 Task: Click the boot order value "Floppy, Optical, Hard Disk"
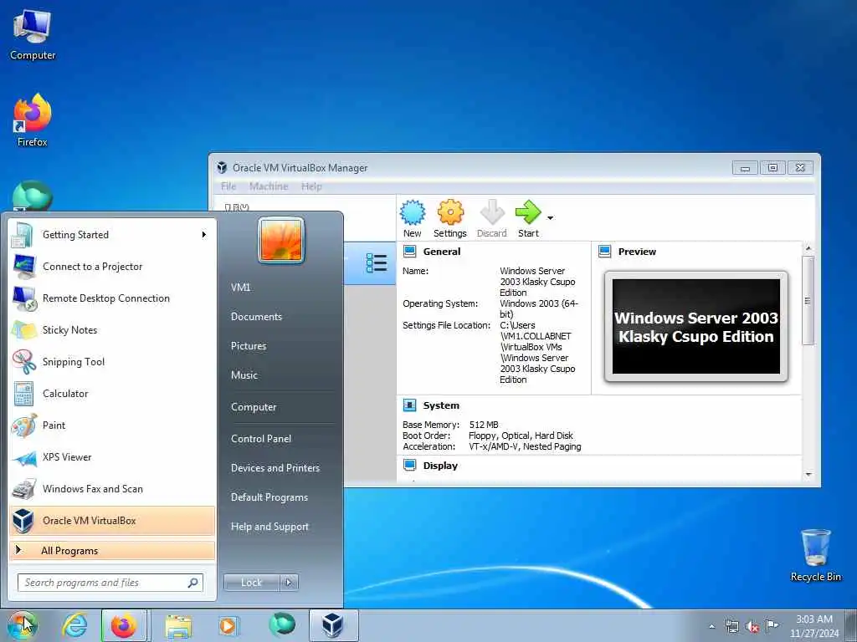click(x=521, y=436)
